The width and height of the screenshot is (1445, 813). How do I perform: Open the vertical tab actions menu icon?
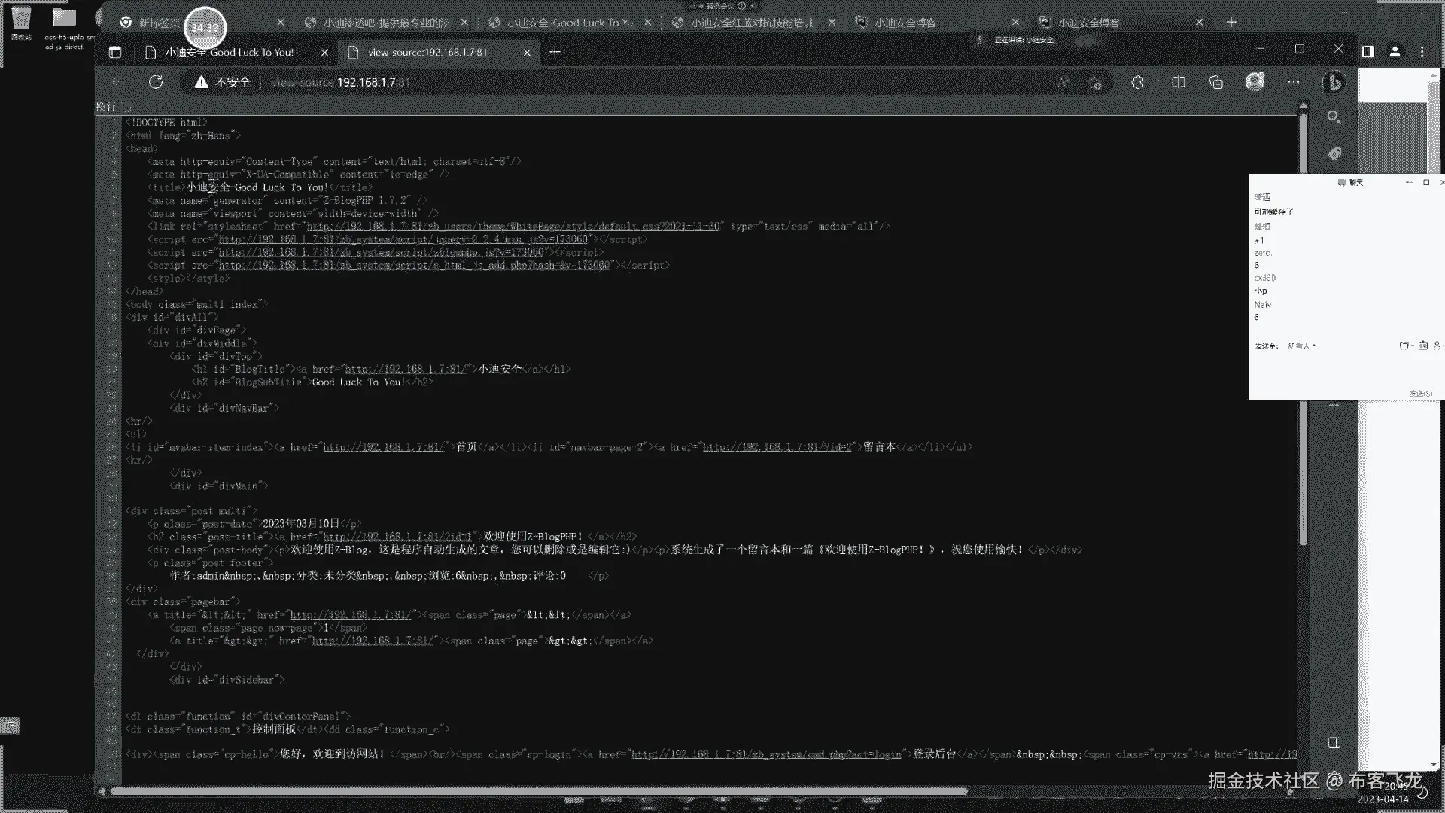pyautogui.click(x=115, y=52)
